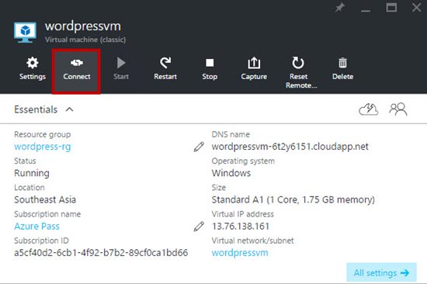This screenshot has height=284, width=427.
Task: Capture the virtual machine image
Action: click(254, 69)
